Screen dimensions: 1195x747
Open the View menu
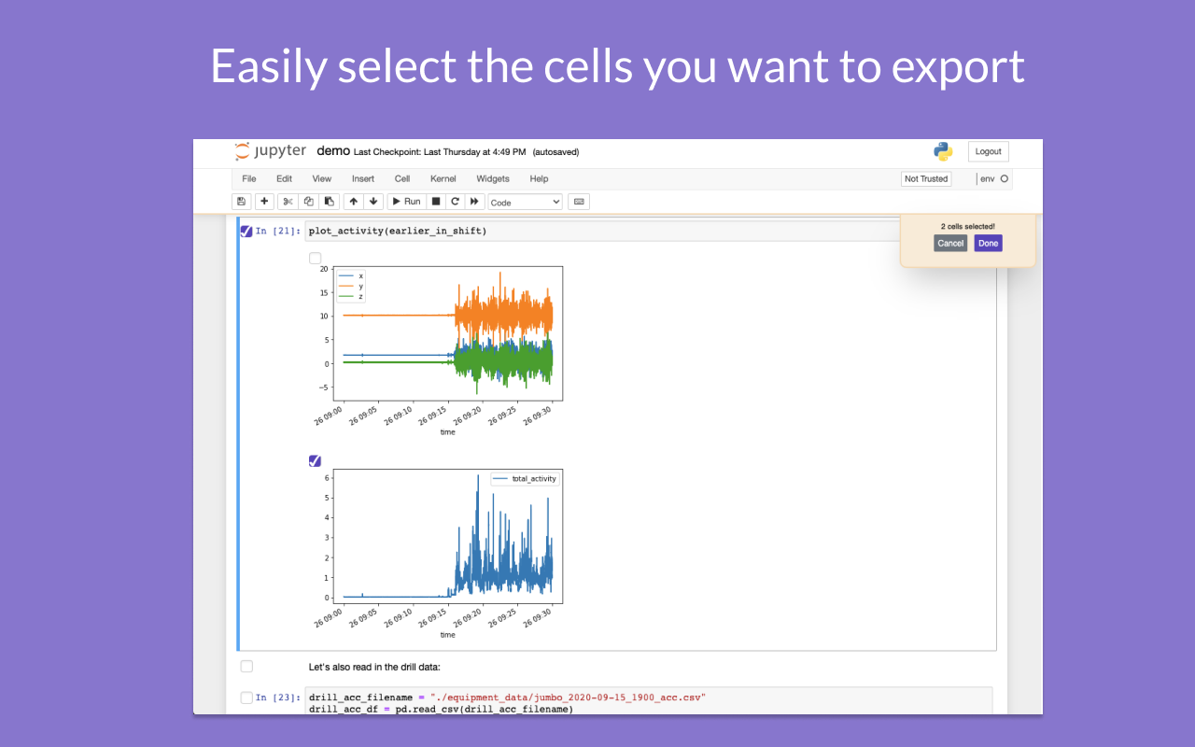coord(322,178)
